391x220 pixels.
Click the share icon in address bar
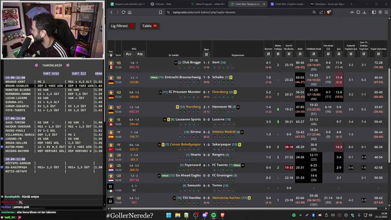coord(321,12)
